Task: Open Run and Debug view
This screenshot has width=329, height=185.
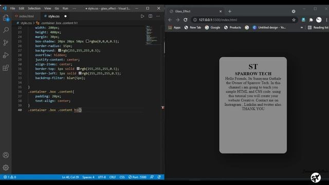Action: [6, 55]
